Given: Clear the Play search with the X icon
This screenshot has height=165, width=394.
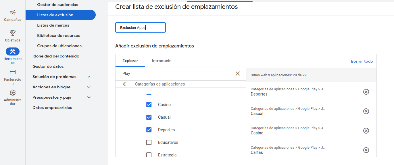Looking at the screenshot, I should (x=238, y=73).
